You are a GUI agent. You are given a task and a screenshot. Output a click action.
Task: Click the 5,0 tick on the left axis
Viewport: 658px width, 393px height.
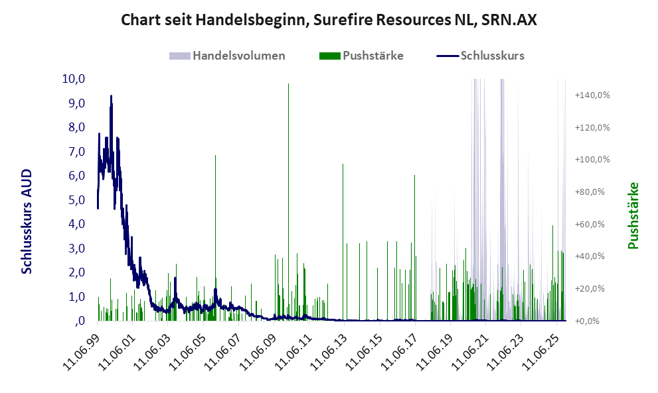coord(76,199)
